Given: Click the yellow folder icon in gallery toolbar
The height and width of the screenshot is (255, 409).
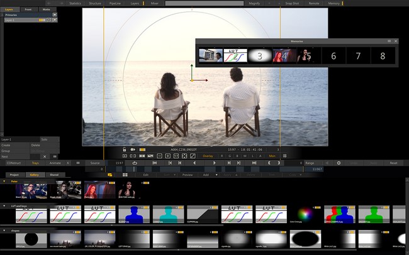Looking at the screenshot, I should (x=109, y=175).
